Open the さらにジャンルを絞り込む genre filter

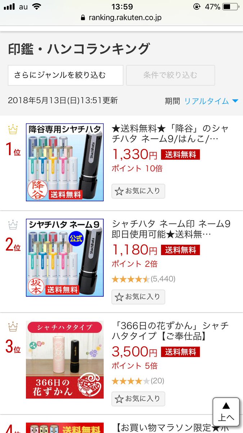pos(66,75)
